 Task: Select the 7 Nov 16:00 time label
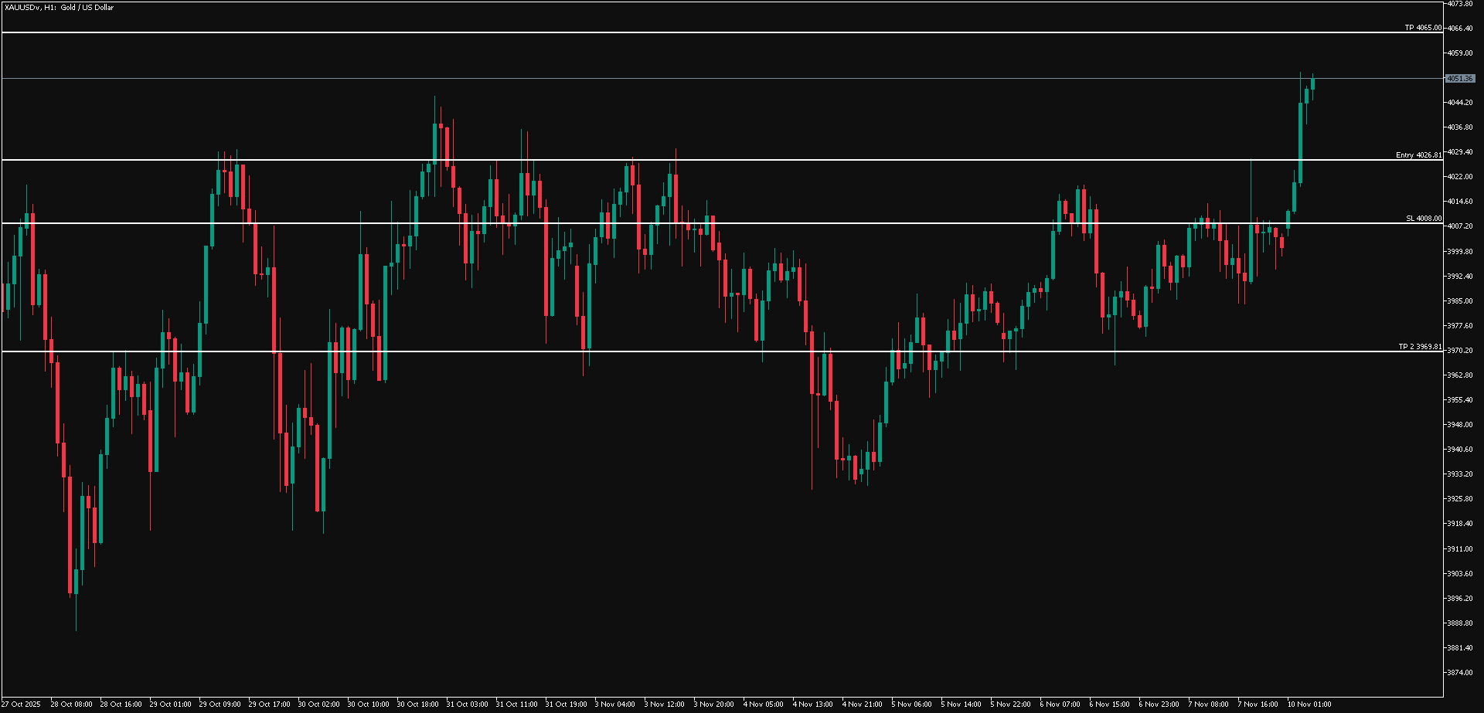tap(1258, 705)
